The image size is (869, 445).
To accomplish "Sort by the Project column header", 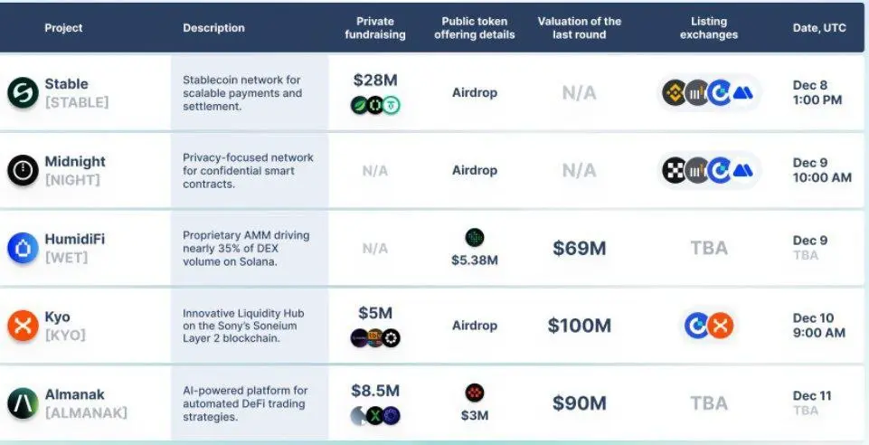I will click(63, 28).
